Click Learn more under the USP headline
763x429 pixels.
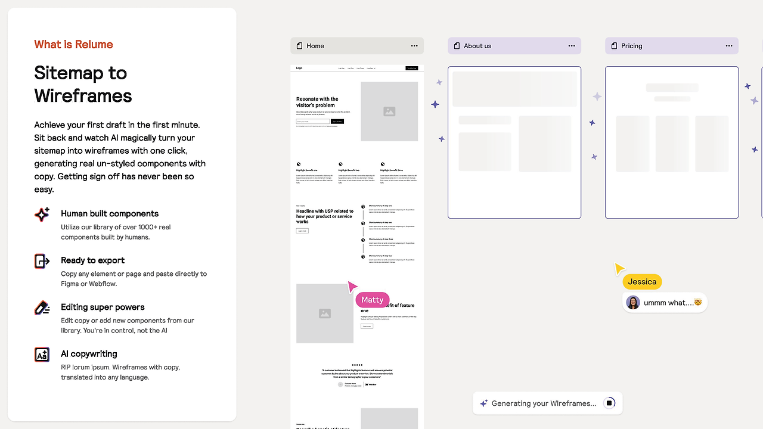pos(302,231)
